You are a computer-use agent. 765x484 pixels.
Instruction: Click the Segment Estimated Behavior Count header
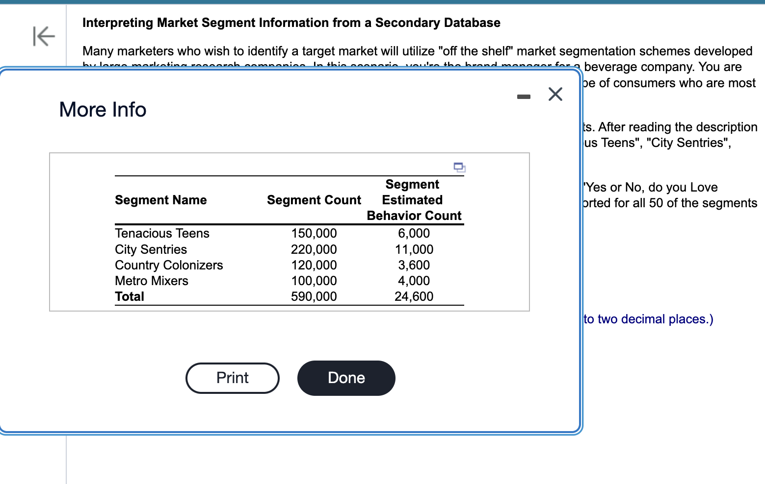pos(413,200)
